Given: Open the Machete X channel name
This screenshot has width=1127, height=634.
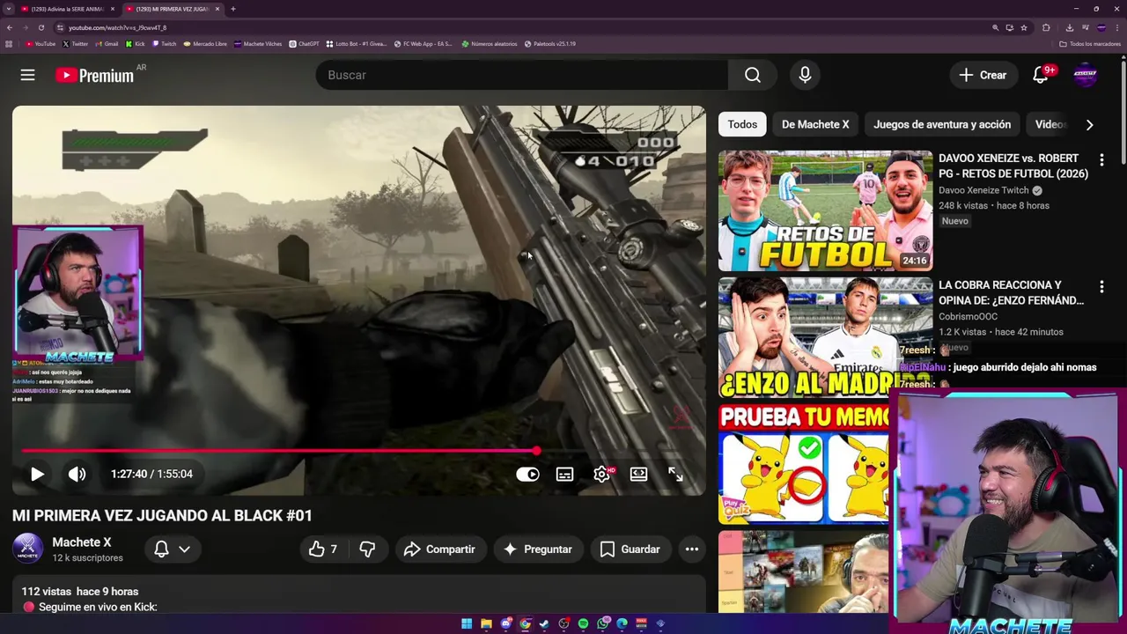Looking at the screenshot, I should pyautogui.click(x=81, y=542).
